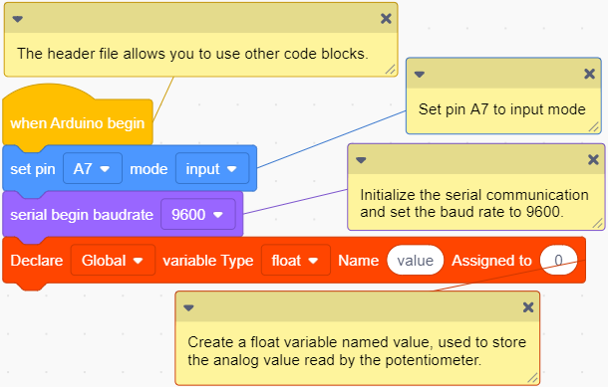
Task: Collapse the 'Set pin A7 to input mode' comment
Action: 420,75
